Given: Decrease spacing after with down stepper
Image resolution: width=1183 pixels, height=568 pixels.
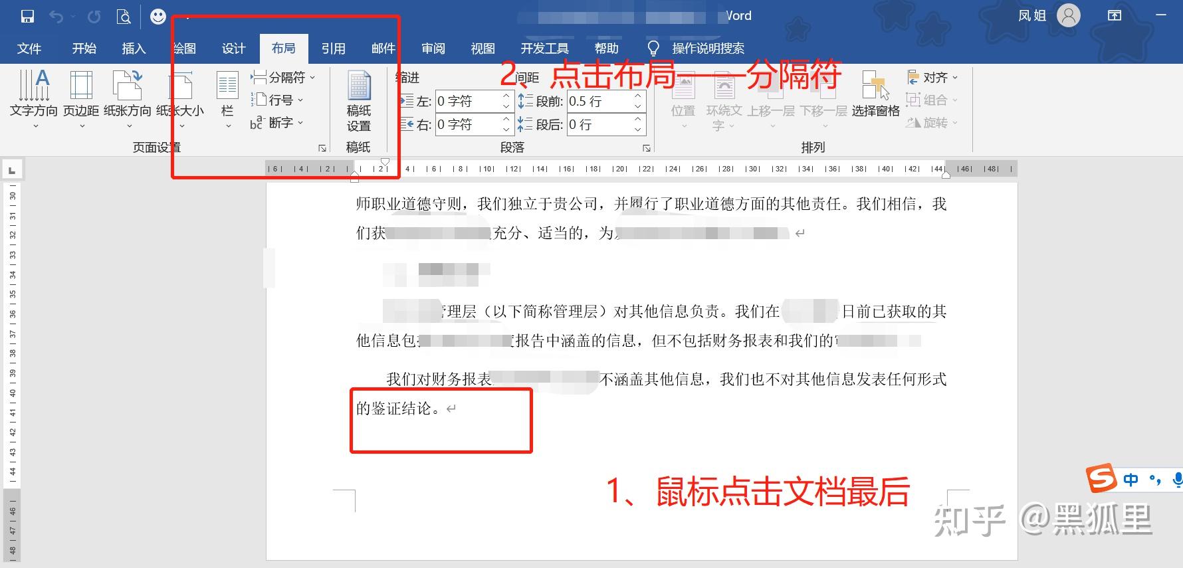Looking at the screenshot, I should click(x=638, y=130).
